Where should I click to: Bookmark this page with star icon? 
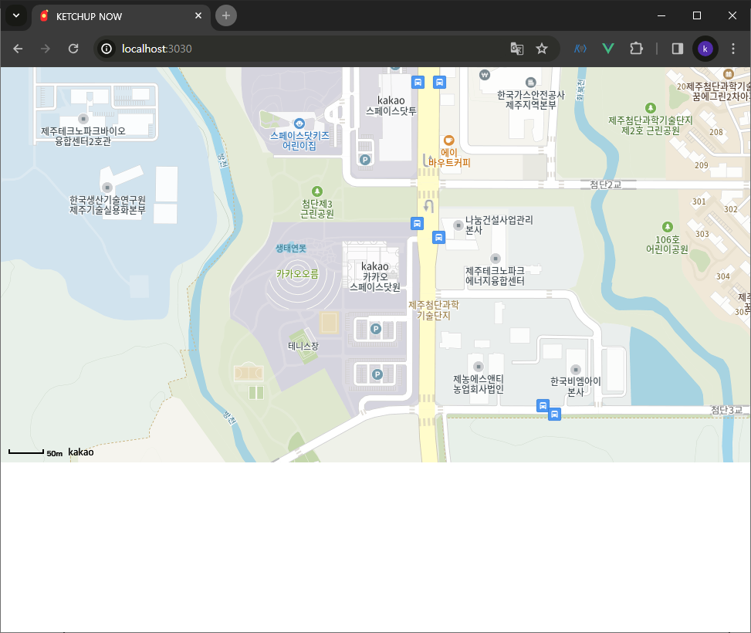[542, 49]
